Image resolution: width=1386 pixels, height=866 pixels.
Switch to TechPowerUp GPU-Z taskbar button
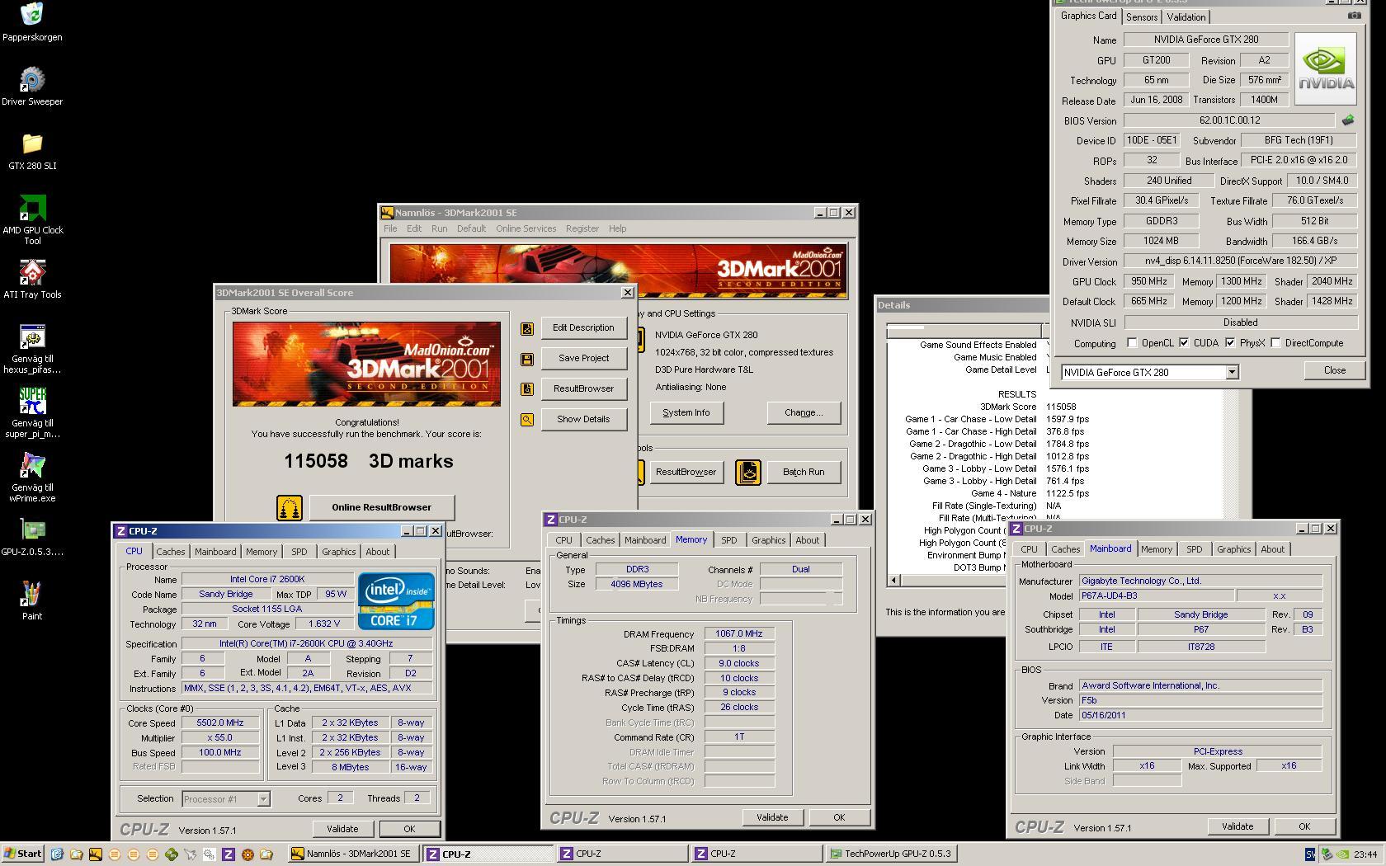(x=891, y=854)
